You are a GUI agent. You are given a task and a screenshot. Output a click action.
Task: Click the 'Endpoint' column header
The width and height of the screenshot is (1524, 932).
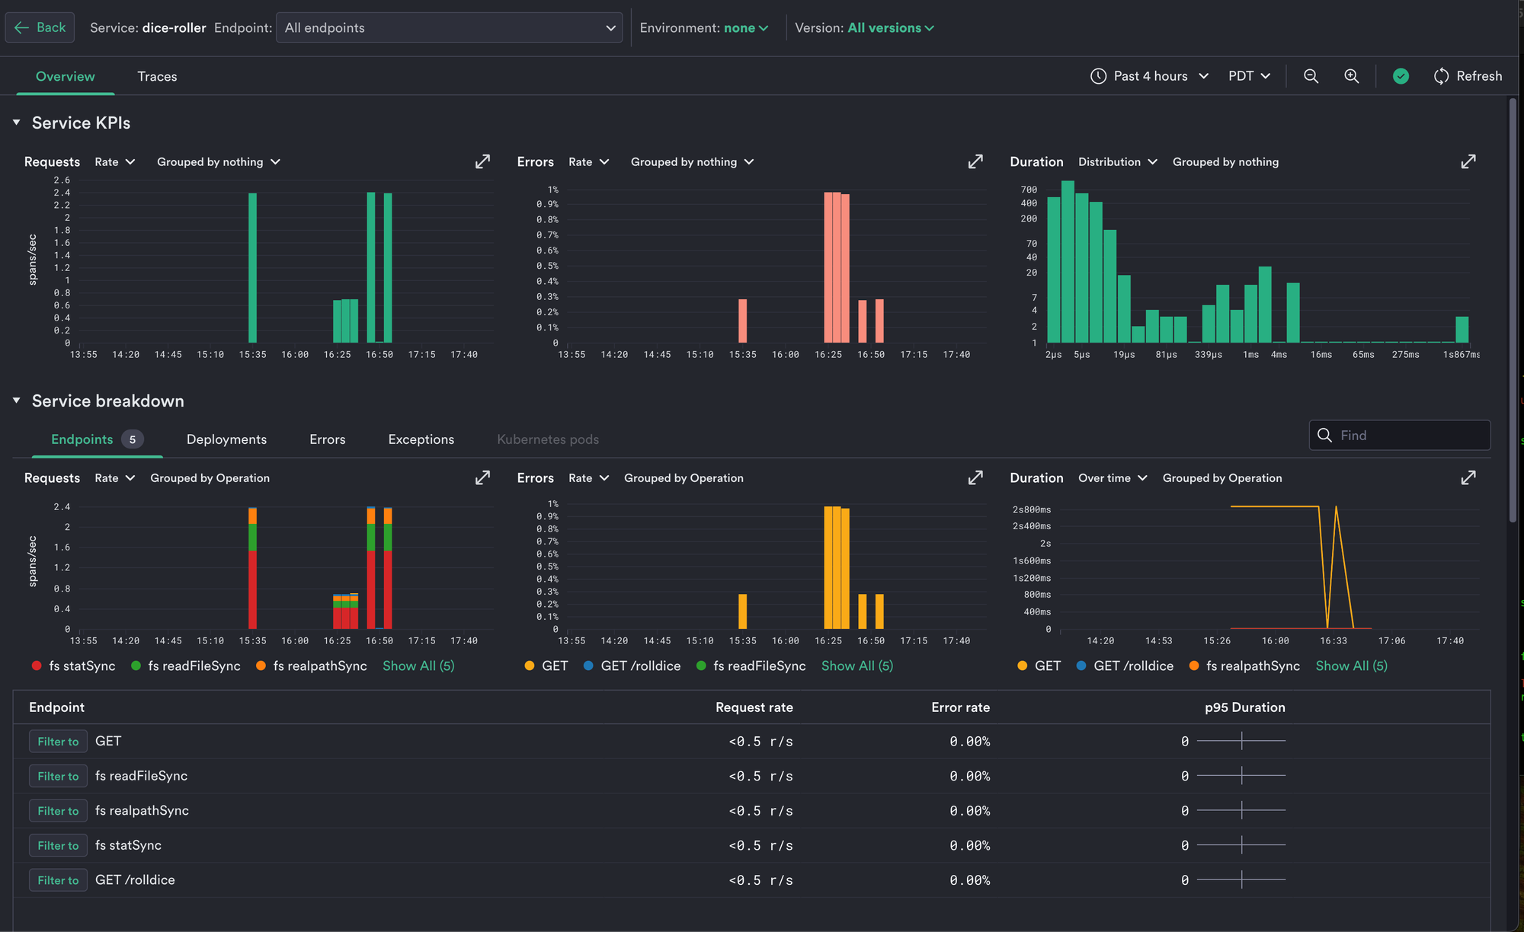point(56,707)
